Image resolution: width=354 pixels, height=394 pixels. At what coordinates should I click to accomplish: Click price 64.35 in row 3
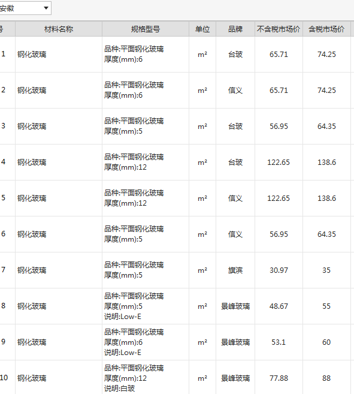(326, 126)
